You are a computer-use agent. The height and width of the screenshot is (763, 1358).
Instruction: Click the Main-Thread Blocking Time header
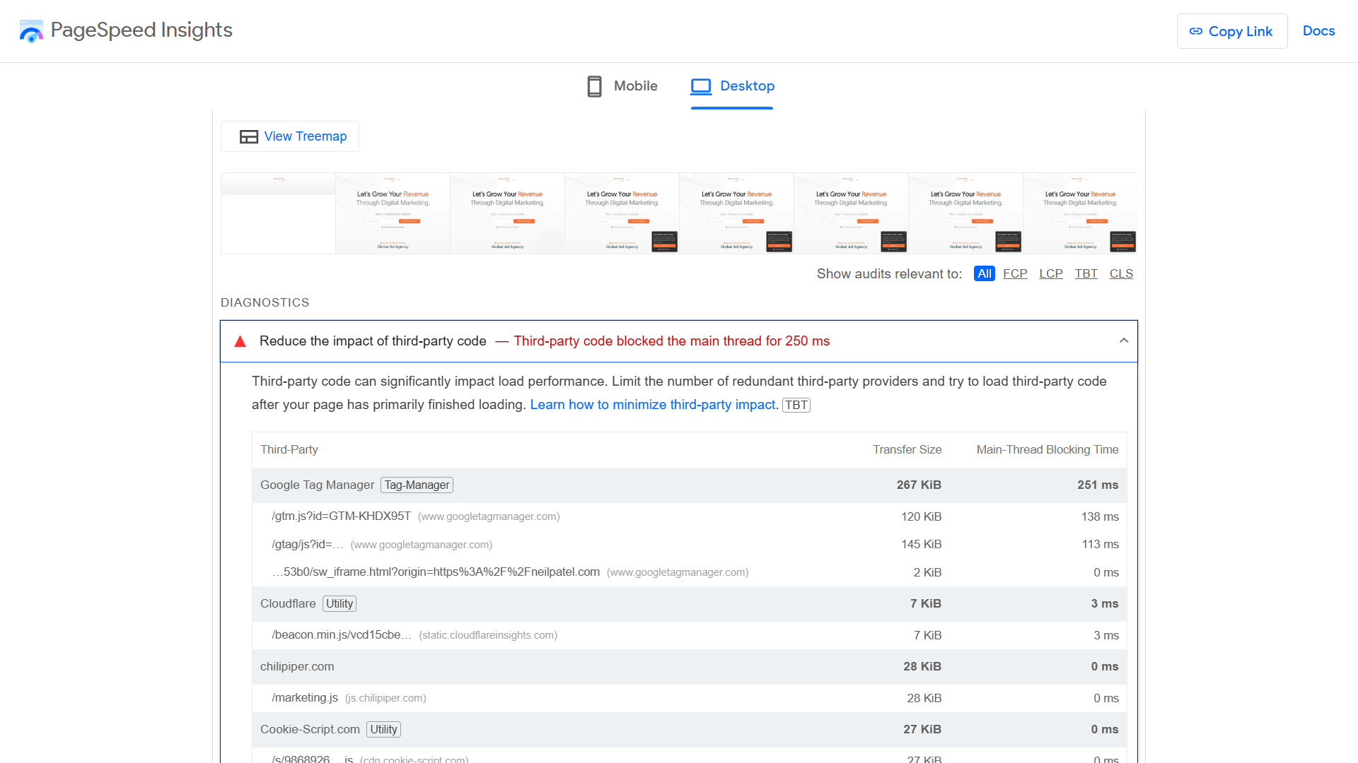pos(1047,449)
